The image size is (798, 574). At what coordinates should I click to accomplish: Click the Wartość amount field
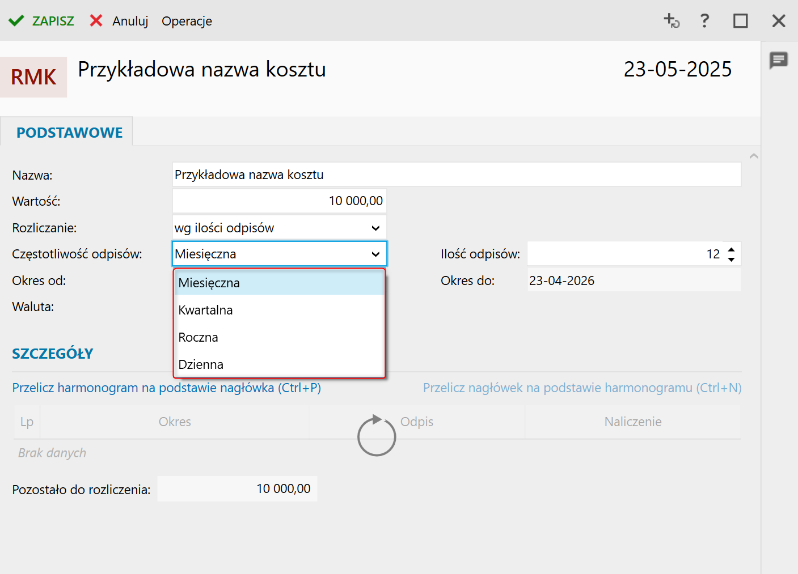point(280,201)
